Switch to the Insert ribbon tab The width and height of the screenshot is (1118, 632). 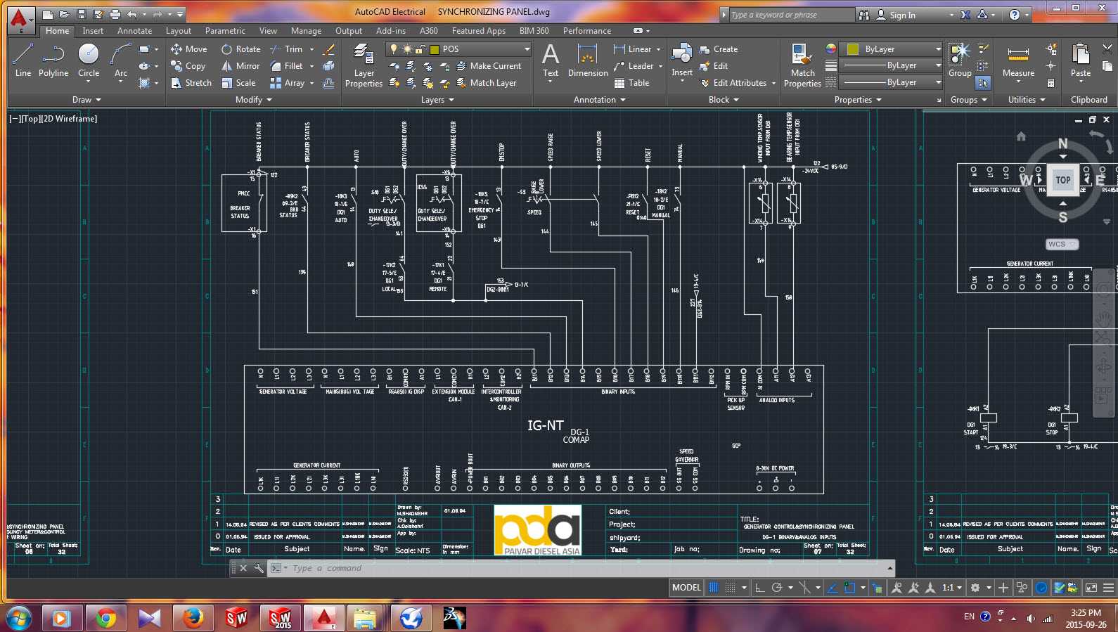[93, 31]
